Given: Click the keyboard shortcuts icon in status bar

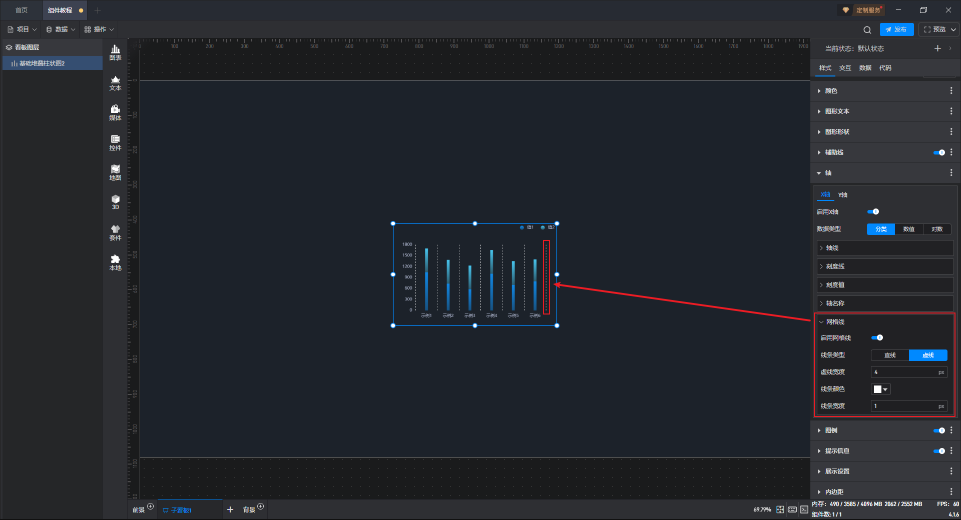Looking at the screenshot, I should (792, 509).
